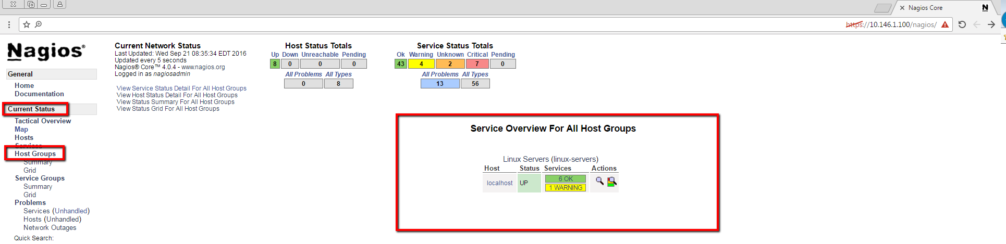Click the red Critical count 7

click(477, 64)
